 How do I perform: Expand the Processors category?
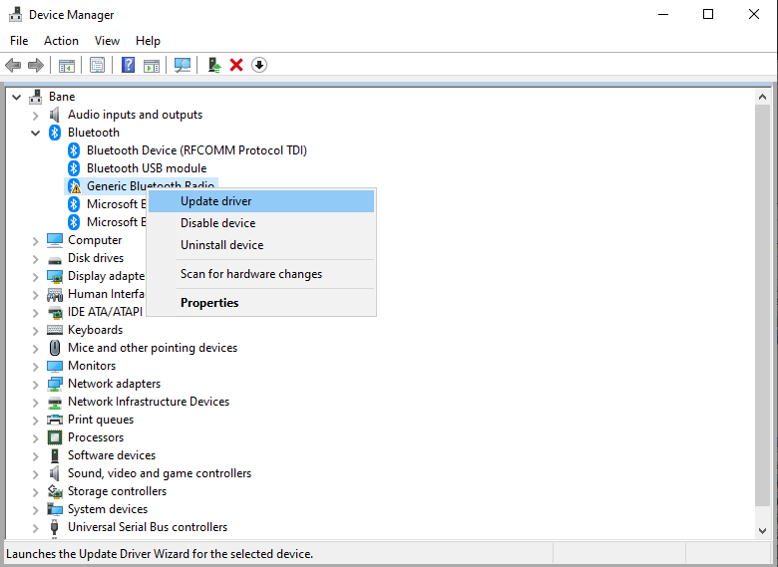pyautogui.click(x=35, y=438)
